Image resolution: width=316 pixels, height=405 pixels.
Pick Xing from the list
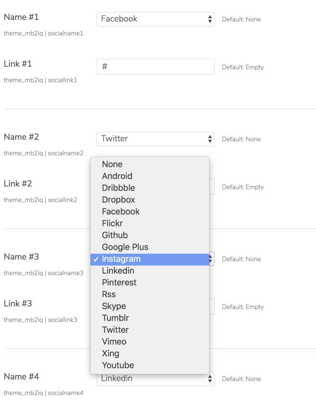coord(150,353)
